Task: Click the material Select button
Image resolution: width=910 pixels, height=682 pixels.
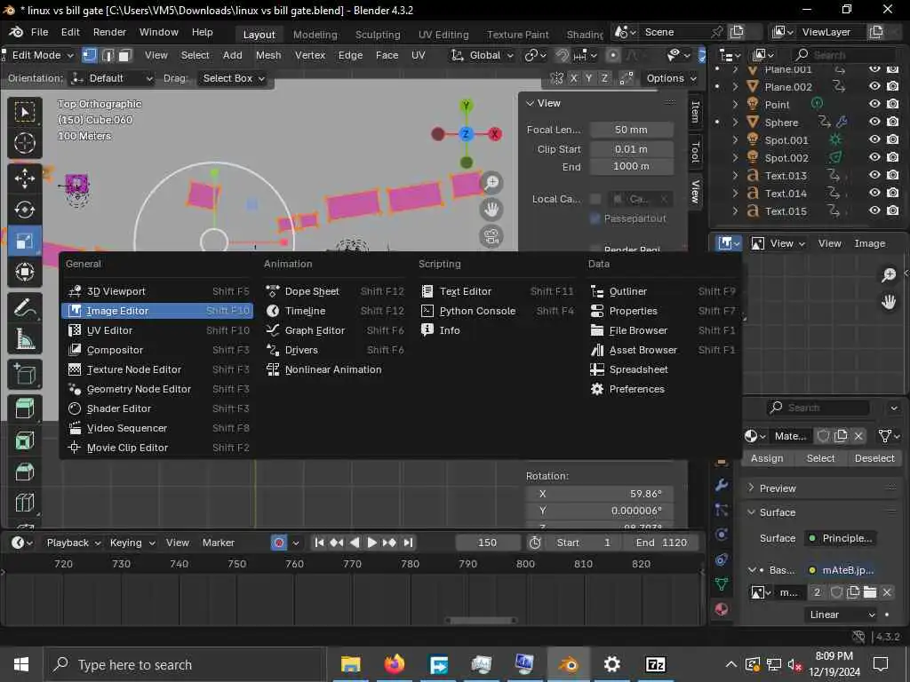Action: click(820, 458)
